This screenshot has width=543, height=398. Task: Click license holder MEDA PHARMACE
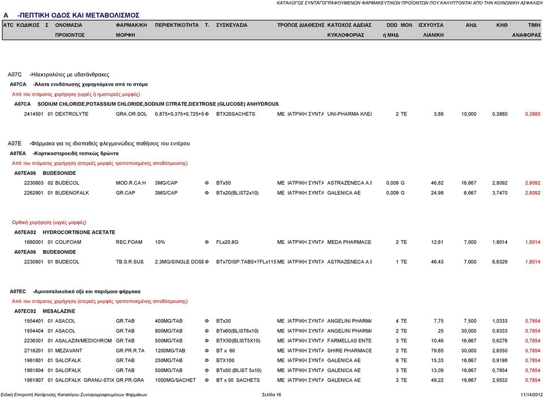(x=349, y=242)
